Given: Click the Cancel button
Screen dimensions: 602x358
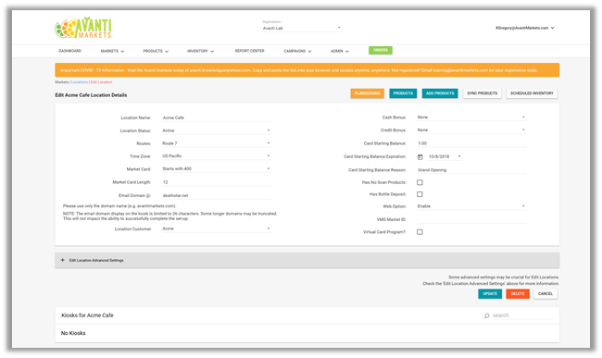Looking at the screenshot, I should tap(546, 294).
